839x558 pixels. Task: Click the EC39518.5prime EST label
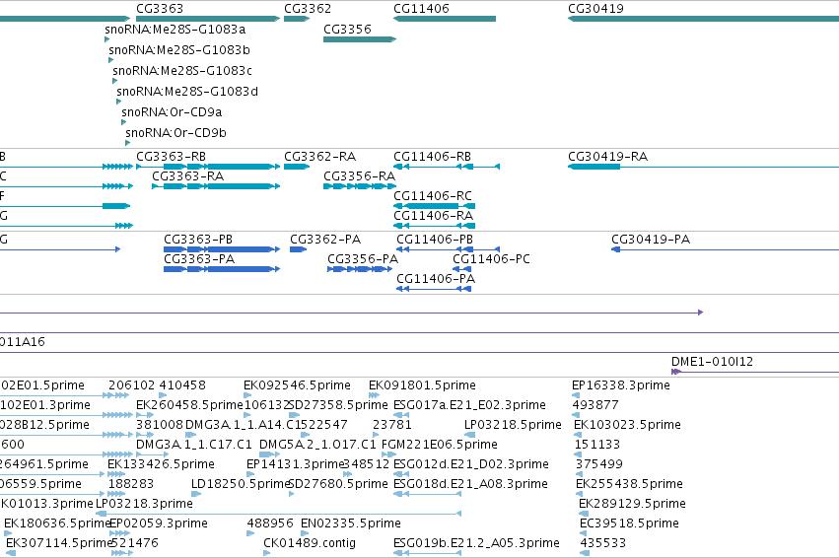629,523
